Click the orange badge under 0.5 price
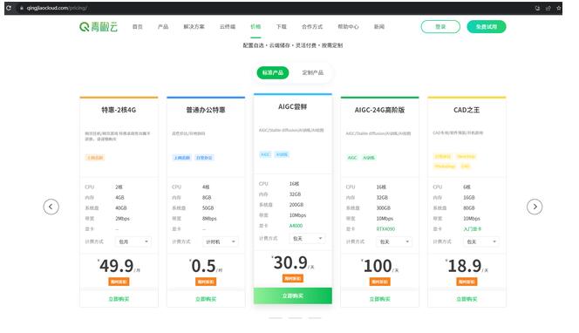 [206, 282]
